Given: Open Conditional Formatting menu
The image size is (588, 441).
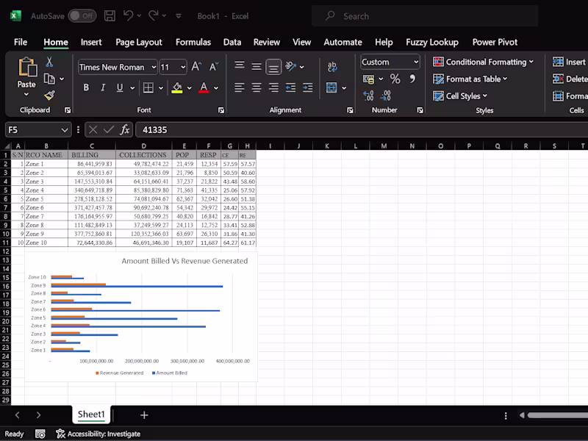Looking at the screenshot, I should tap(483, 62).
